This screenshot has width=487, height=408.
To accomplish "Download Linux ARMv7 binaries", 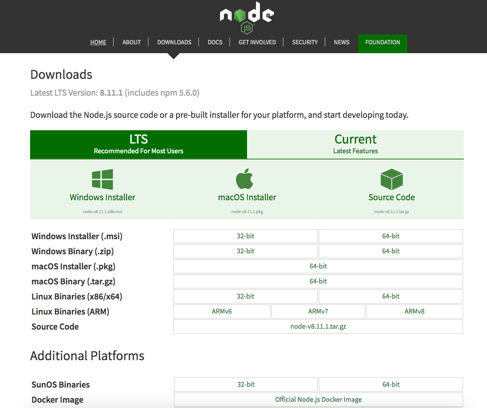I will click(x=318, y=311).
